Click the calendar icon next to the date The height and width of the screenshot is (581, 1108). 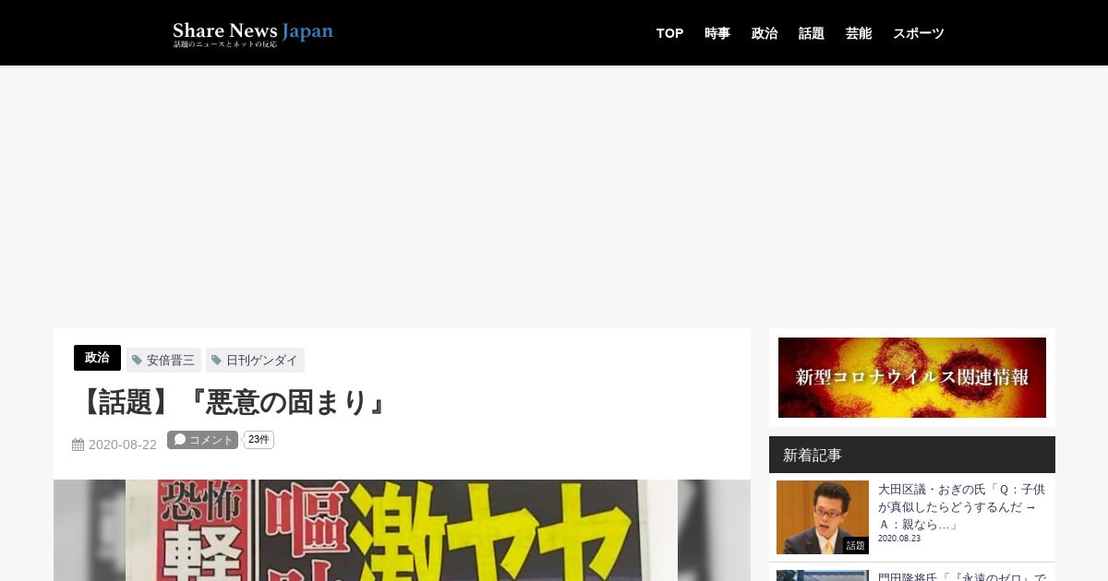pyautogui.click(x=78, y=445)
